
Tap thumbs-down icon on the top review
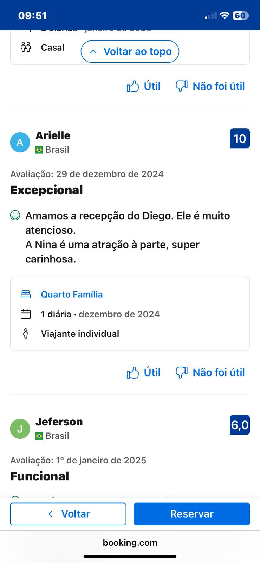tap(181, 86)
